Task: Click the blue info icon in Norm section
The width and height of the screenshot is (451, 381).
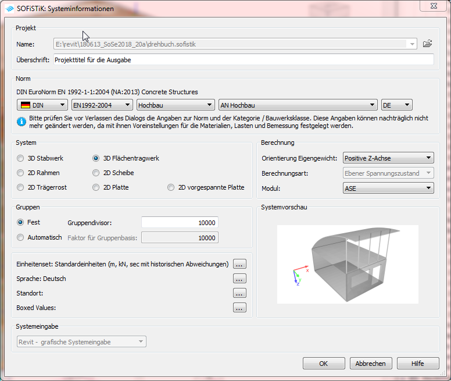Action: (22, 121)
